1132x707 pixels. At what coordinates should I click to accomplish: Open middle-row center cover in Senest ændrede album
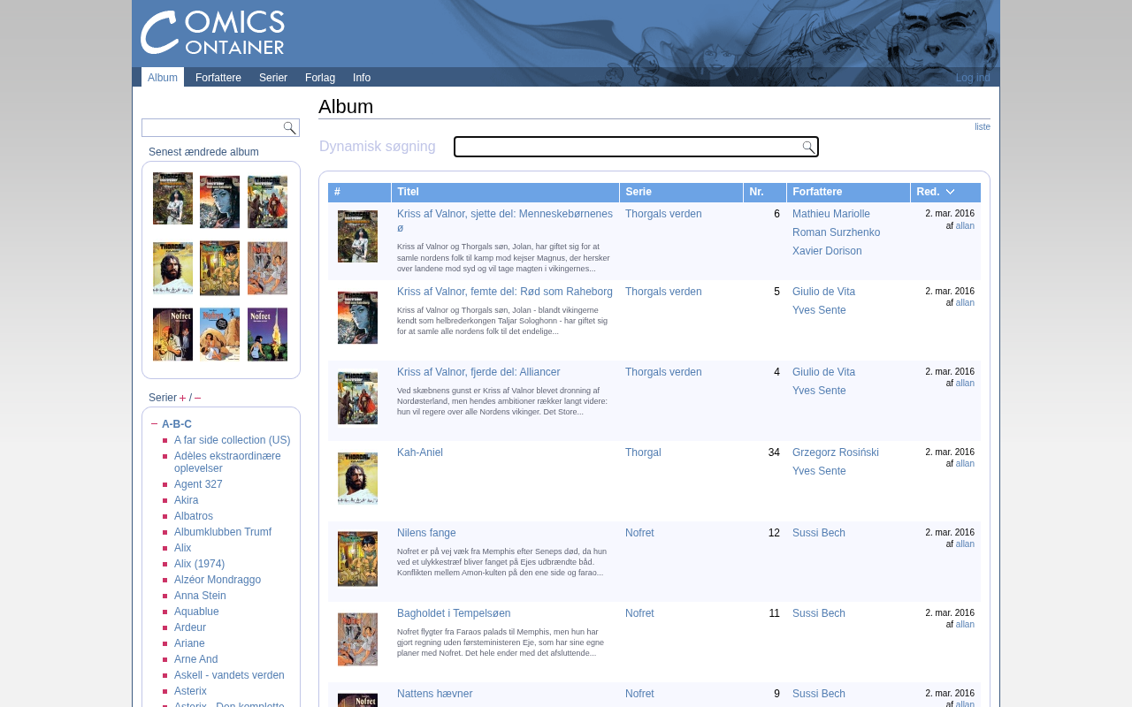click(219, 268)
